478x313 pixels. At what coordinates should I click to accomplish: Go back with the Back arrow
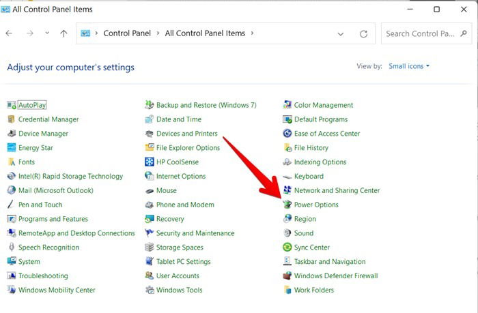9,33
